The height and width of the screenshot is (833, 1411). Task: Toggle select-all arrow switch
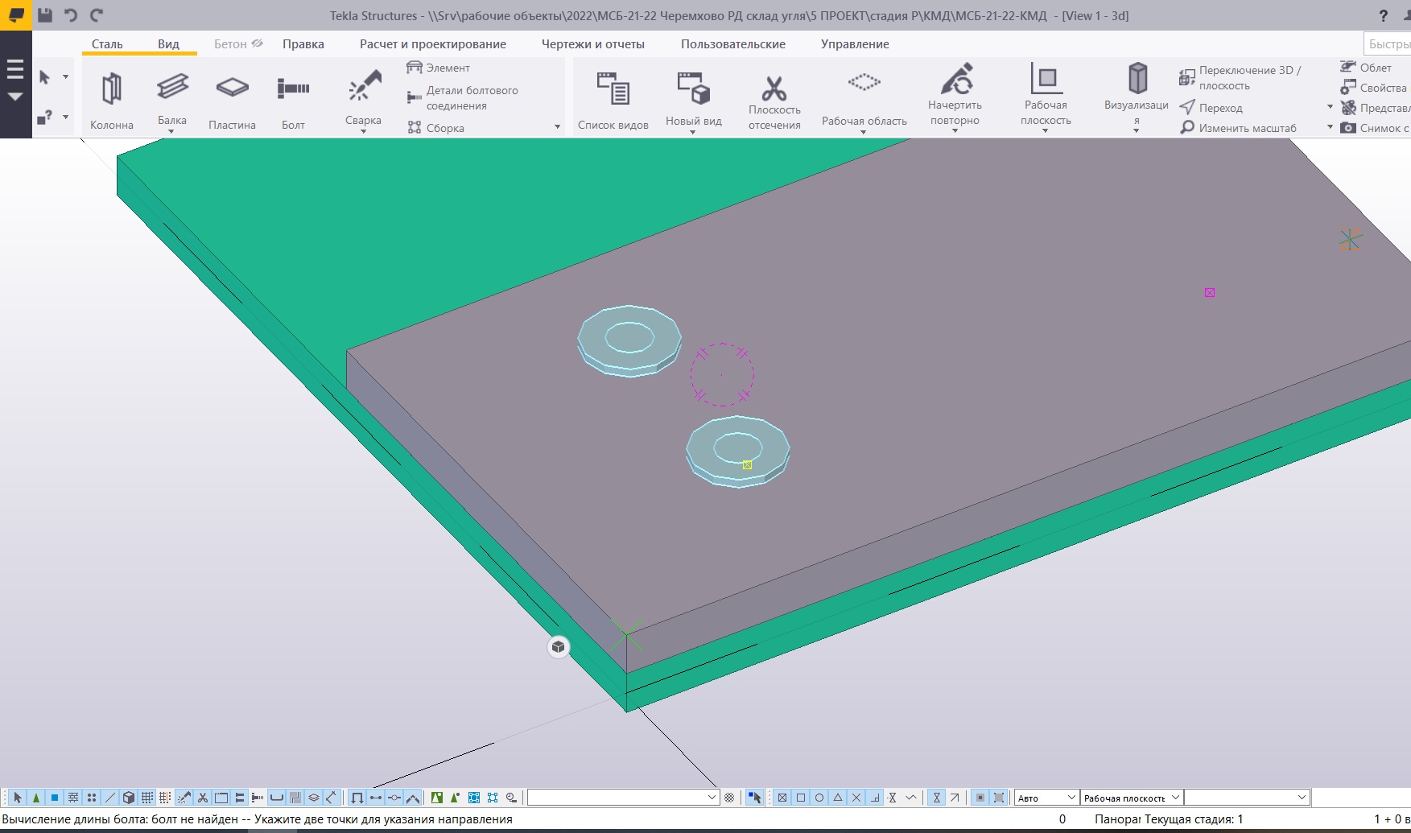(17, 798)
